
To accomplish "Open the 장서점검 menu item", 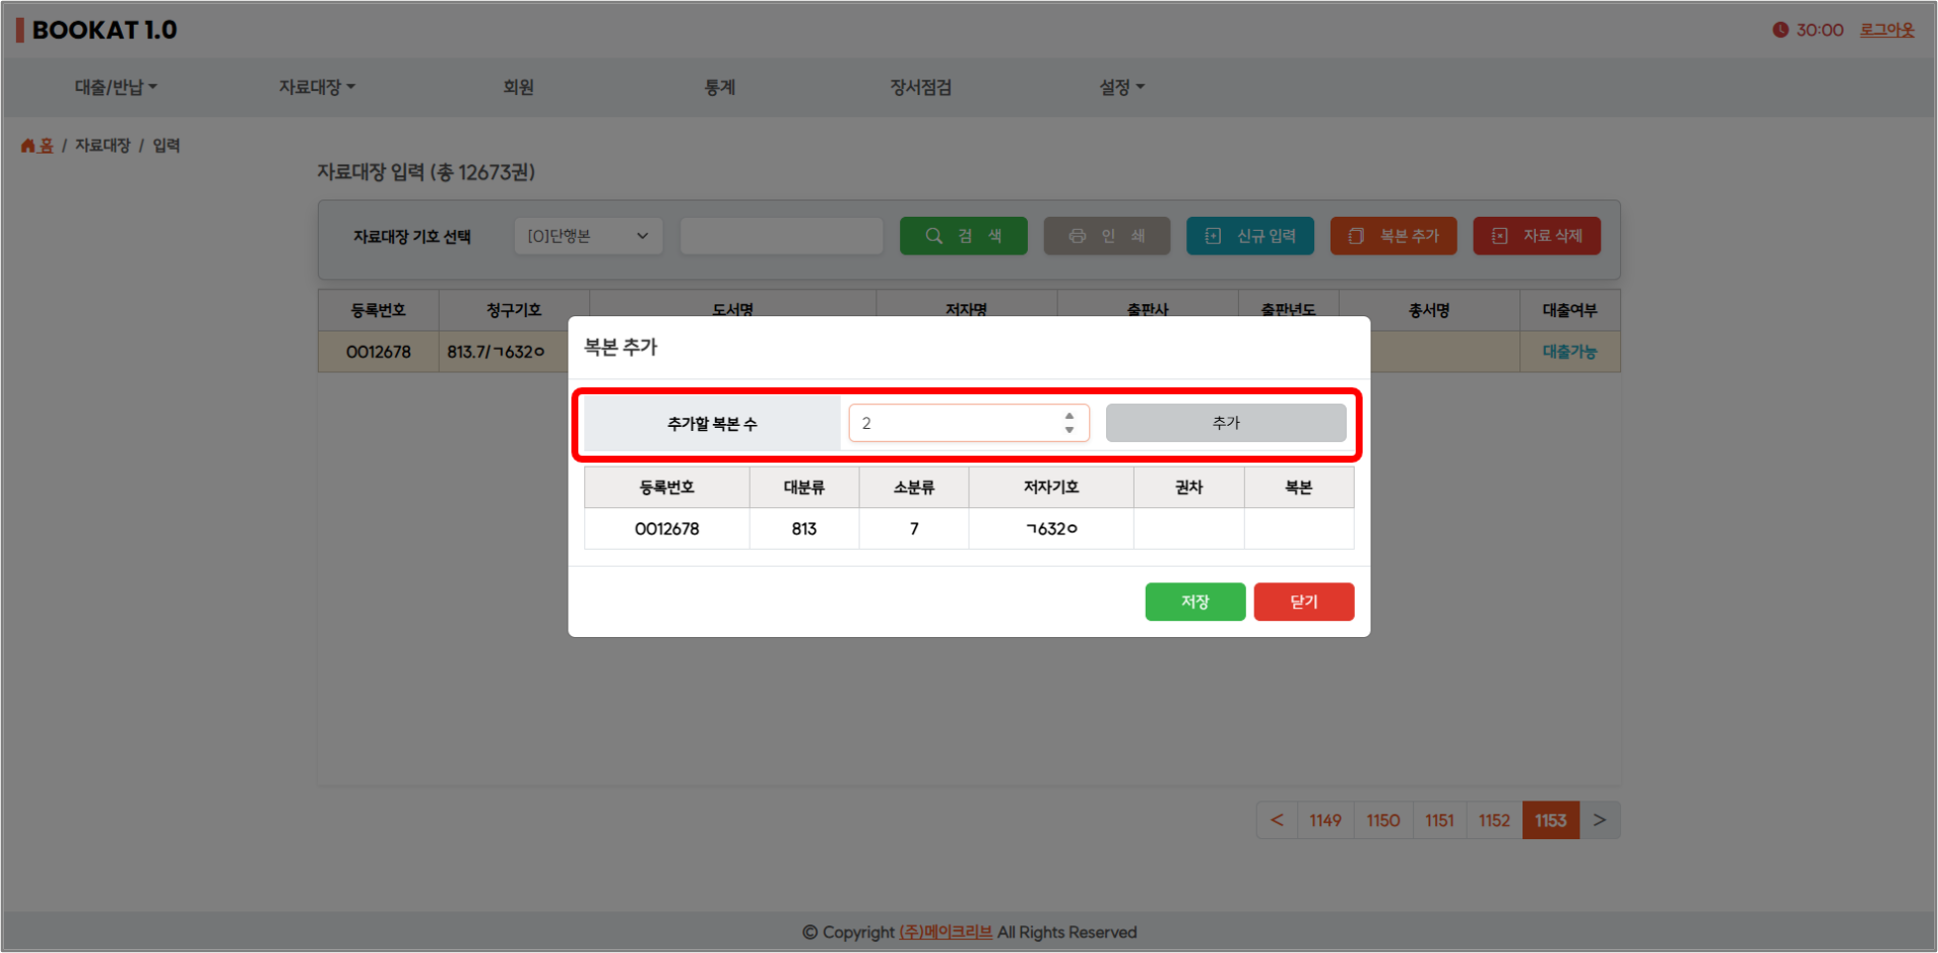I will 920,87.
